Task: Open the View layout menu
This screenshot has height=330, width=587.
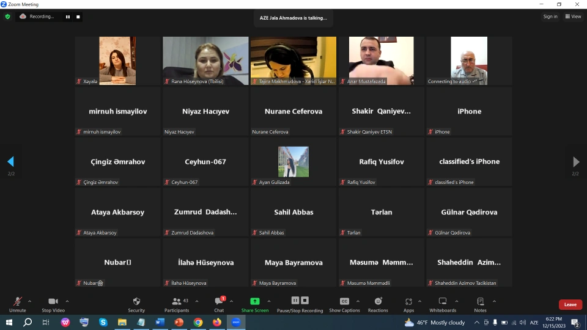Action: (x=573, y=16)
